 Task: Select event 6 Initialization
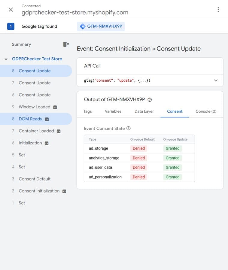[36, 143]
